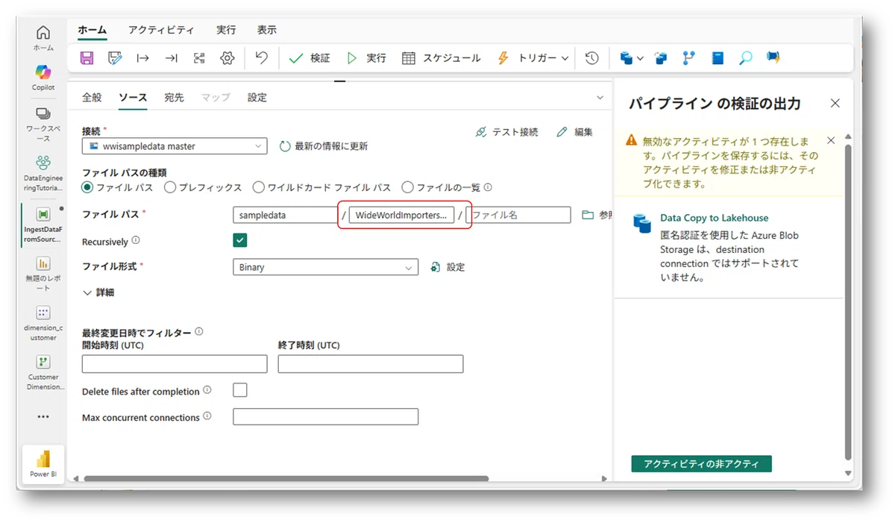Expand chevron next to copy-data icon
895x523 pixels.
click(x=640, y=58)
